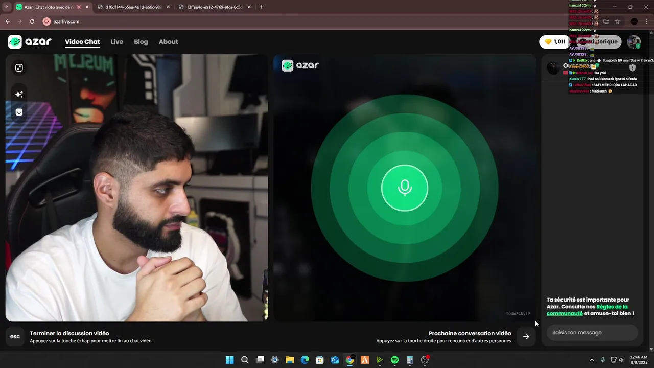
Task: Reload the page with browser refresh
Action: coord(32,21)
